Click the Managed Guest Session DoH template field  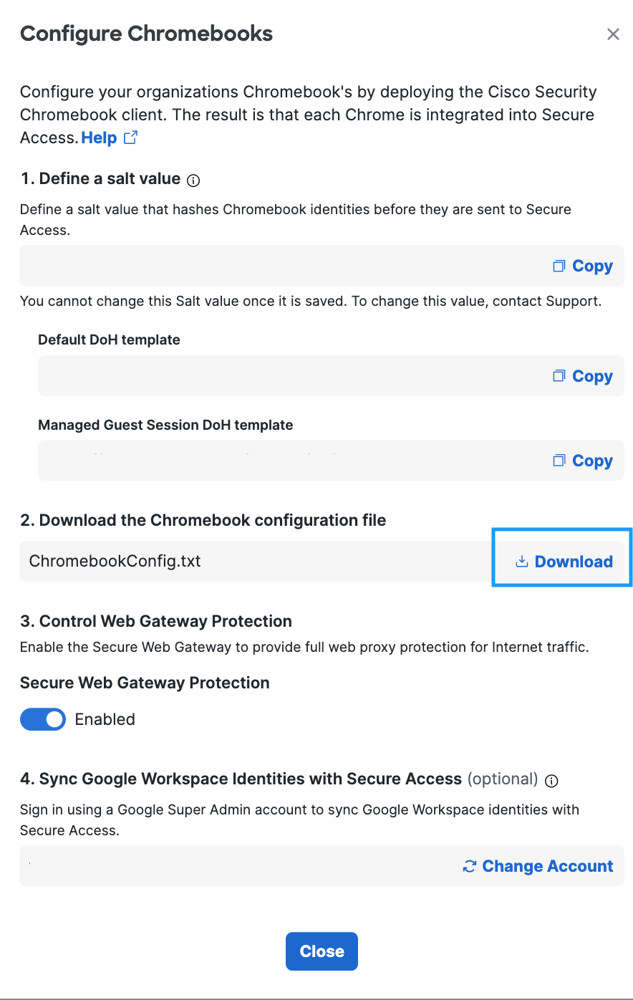331,461
